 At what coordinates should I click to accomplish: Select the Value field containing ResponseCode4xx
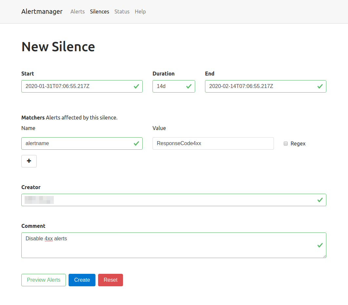[x=213, y=143]
